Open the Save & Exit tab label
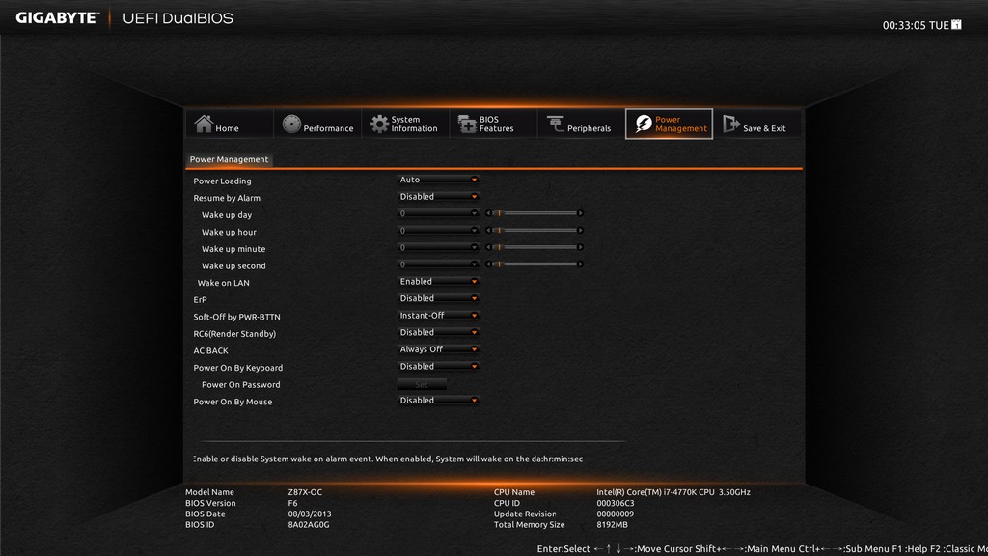The width and height of the screenshot is (988, 556). (x=764, y=128)
